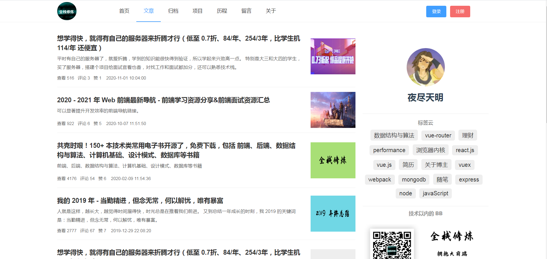The height and width of the screenshot is (259, 547).
Task: Click the QR code image in sidebar
Action: pyautogui.click(x=392, y=244)
